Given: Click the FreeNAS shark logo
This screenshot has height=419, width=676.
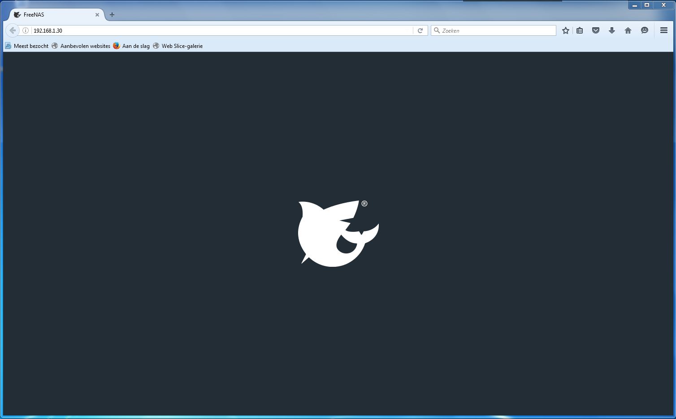Looking at the screenshot, I should coord(338,233).
